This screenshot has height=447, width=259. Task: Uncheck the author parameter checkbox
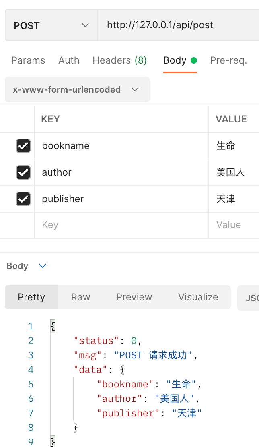(23, 172)
